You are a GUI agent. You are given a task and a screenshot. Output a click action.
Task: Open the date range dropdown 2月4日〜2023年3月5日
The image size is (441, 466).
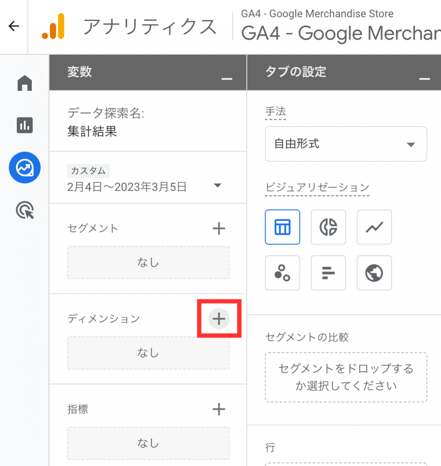point(144,187)
